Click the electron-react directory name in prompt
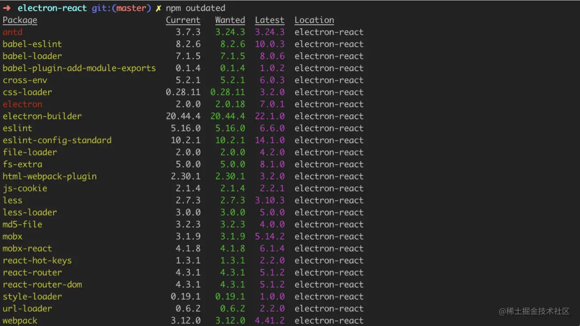 tap(52, 8)
